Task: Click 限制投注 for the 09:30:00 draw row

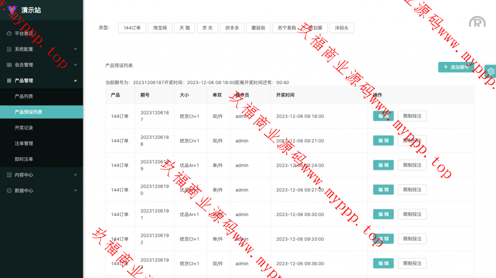Action: click(412, 214)
